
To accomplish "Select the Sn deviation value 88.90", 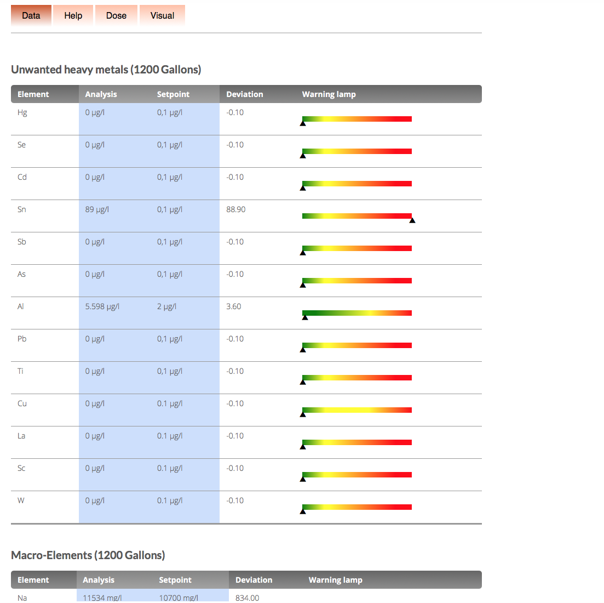I will (236, 210).
